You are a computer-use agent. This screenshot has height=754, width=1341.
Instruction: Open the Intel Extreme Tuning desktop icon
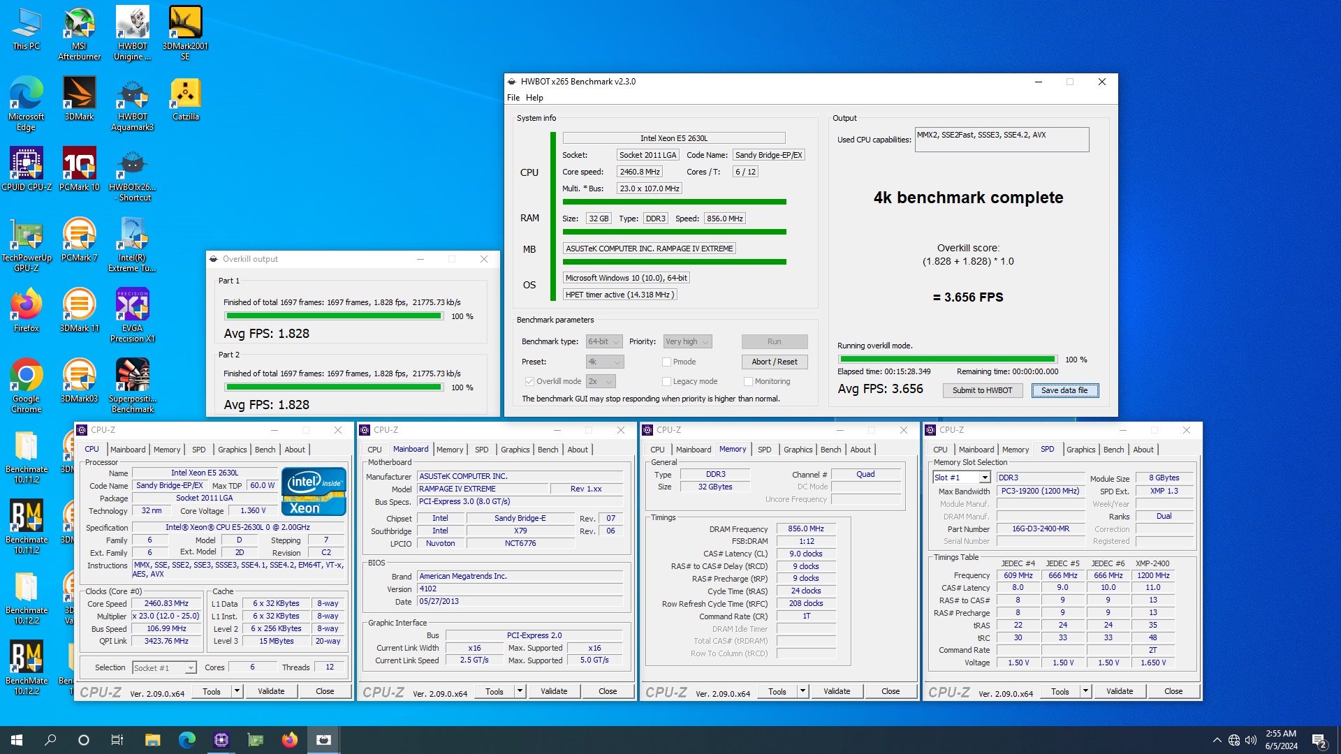(132, 245)
